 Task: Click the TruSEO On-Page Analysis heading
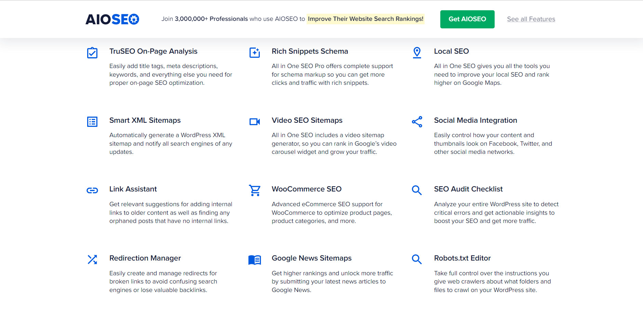coord(153,51)
